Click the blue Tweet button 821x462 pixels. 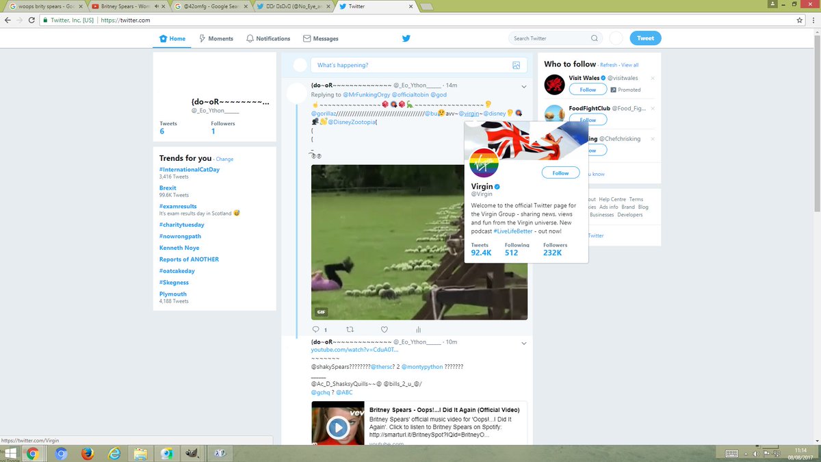pos(645,38)
